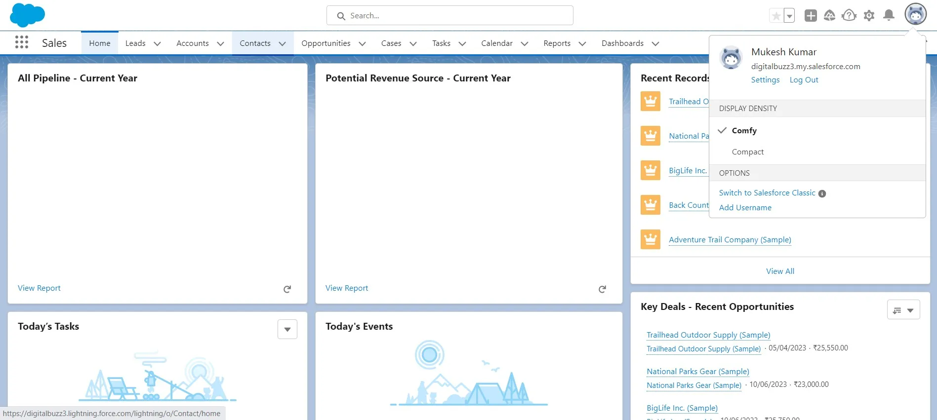Open View Report under All Pipeline
The width and height of the screenshot is (937, 420).
tap(39, 288)
